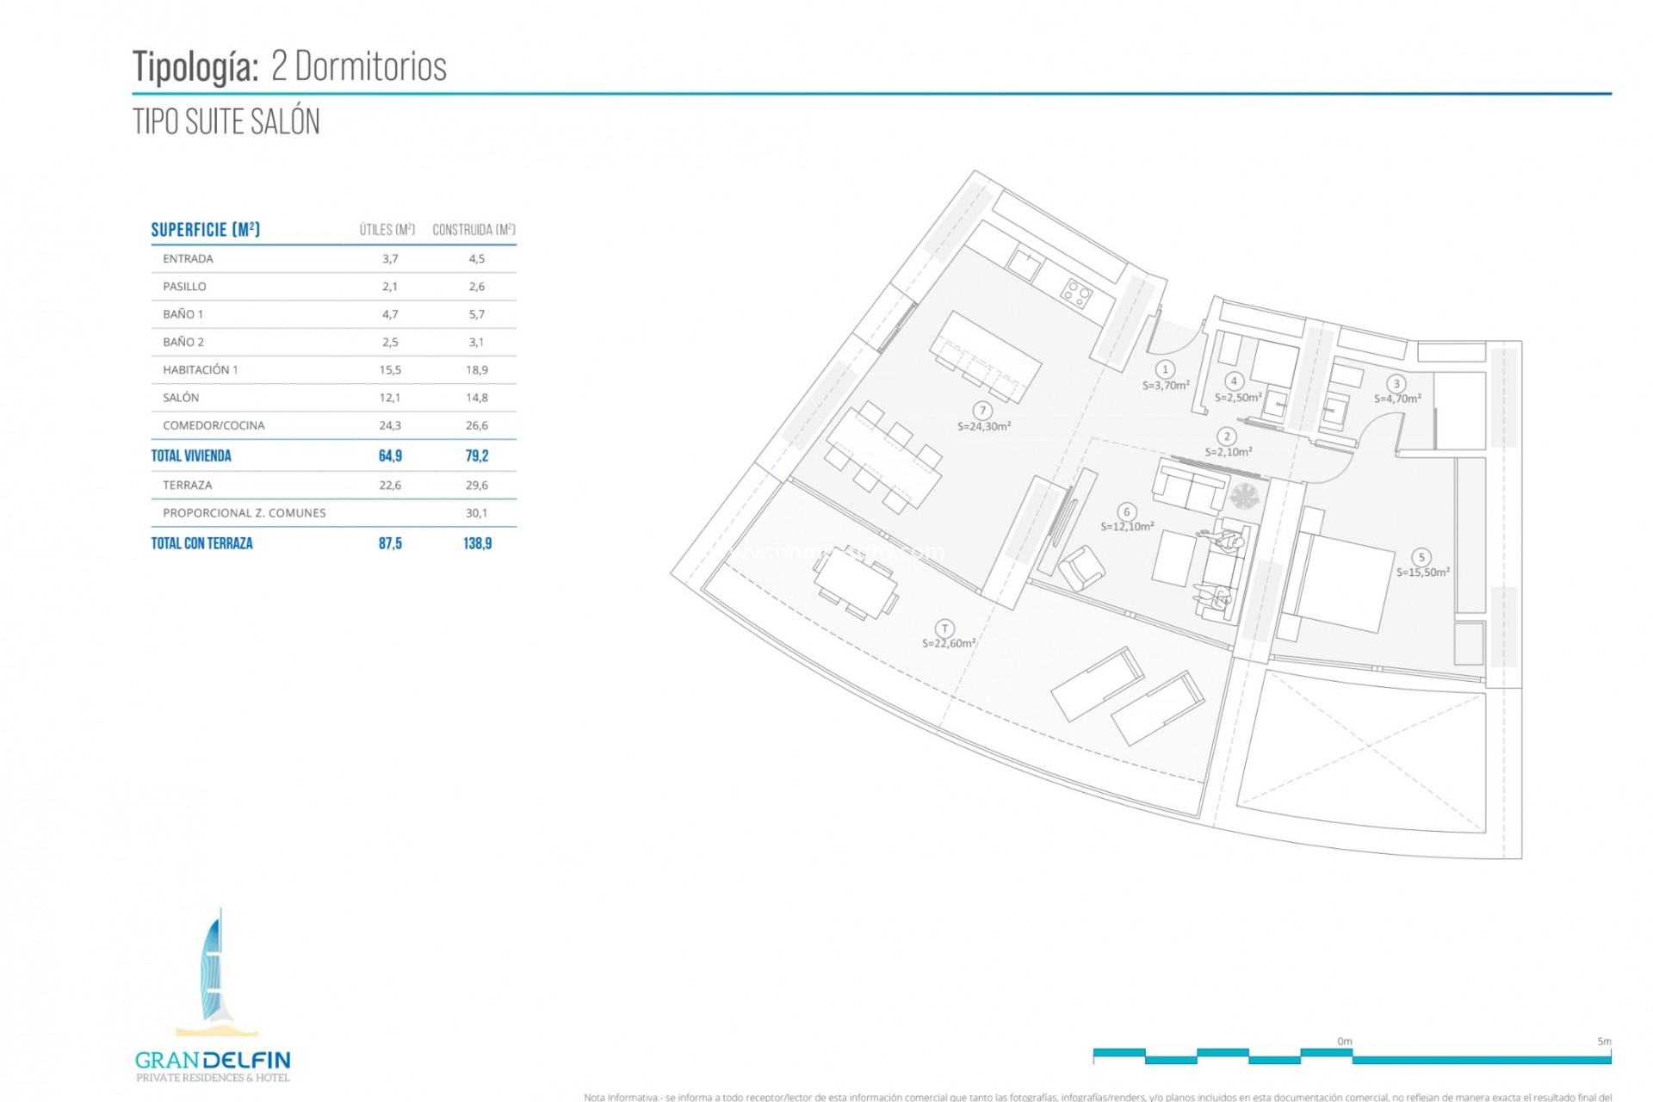Click room marker number 1 at entrance
This screenshot has height=1102, width=1653.
pyautogui.click(x=1165, y=370)
